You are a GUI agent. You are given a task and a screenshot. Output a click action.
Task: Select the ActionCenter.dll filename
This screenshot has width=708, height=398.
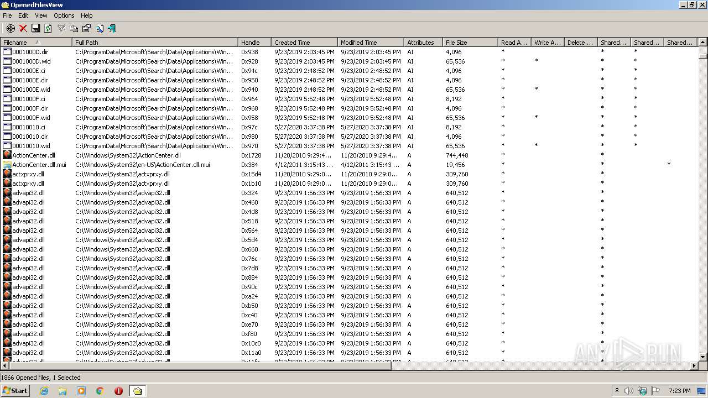tap(34, 155)
